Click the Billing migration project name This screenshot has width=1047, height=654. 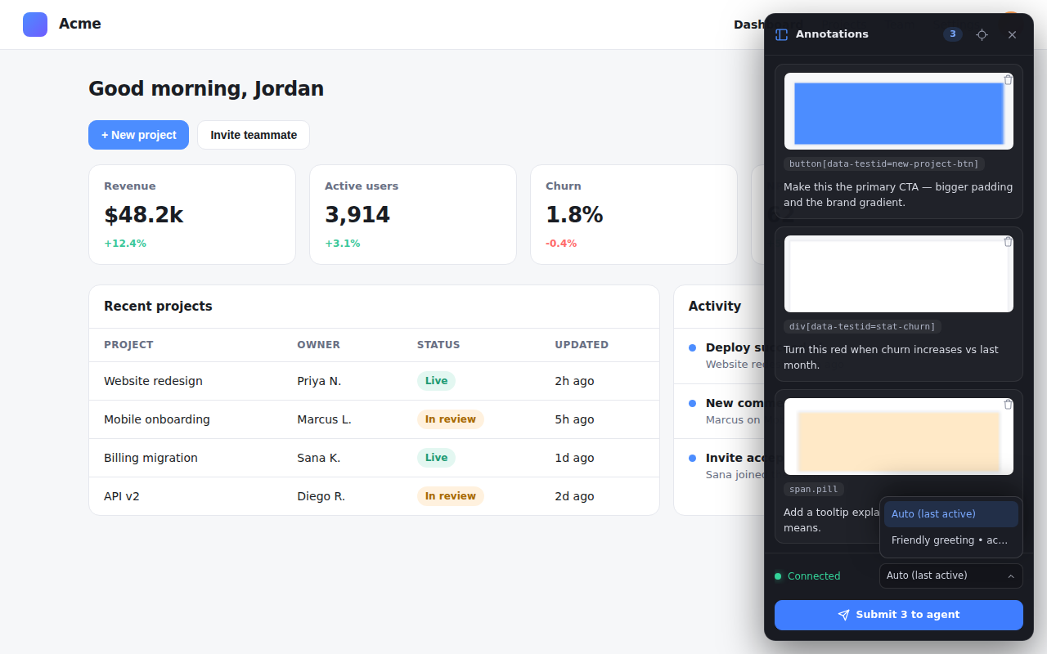tap(151, 458)
